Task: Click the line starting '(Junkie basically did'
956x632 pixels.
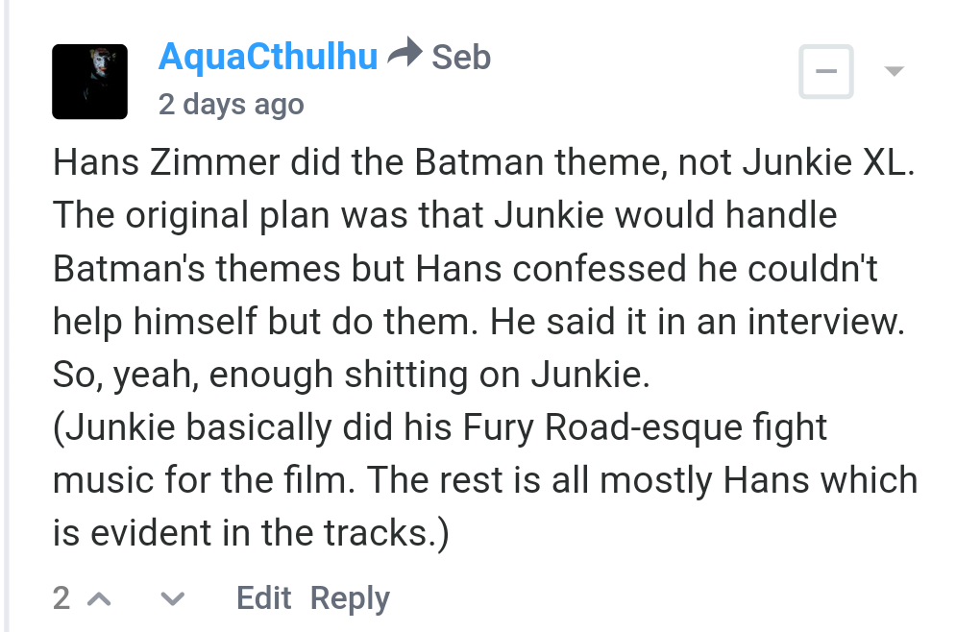Action: (440, 427)
